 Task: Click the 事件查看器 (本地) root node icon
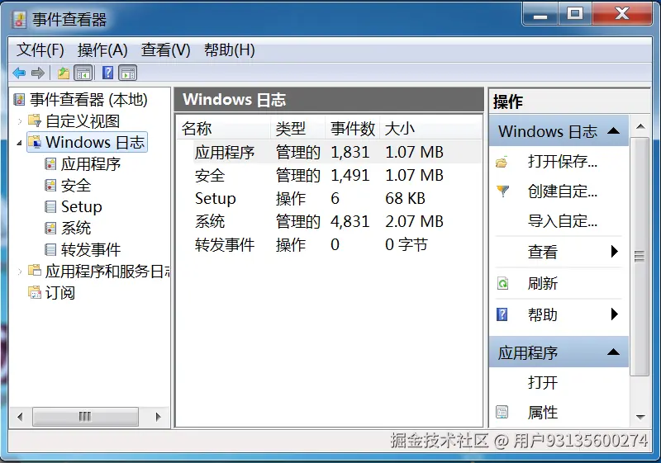point(19,100)
